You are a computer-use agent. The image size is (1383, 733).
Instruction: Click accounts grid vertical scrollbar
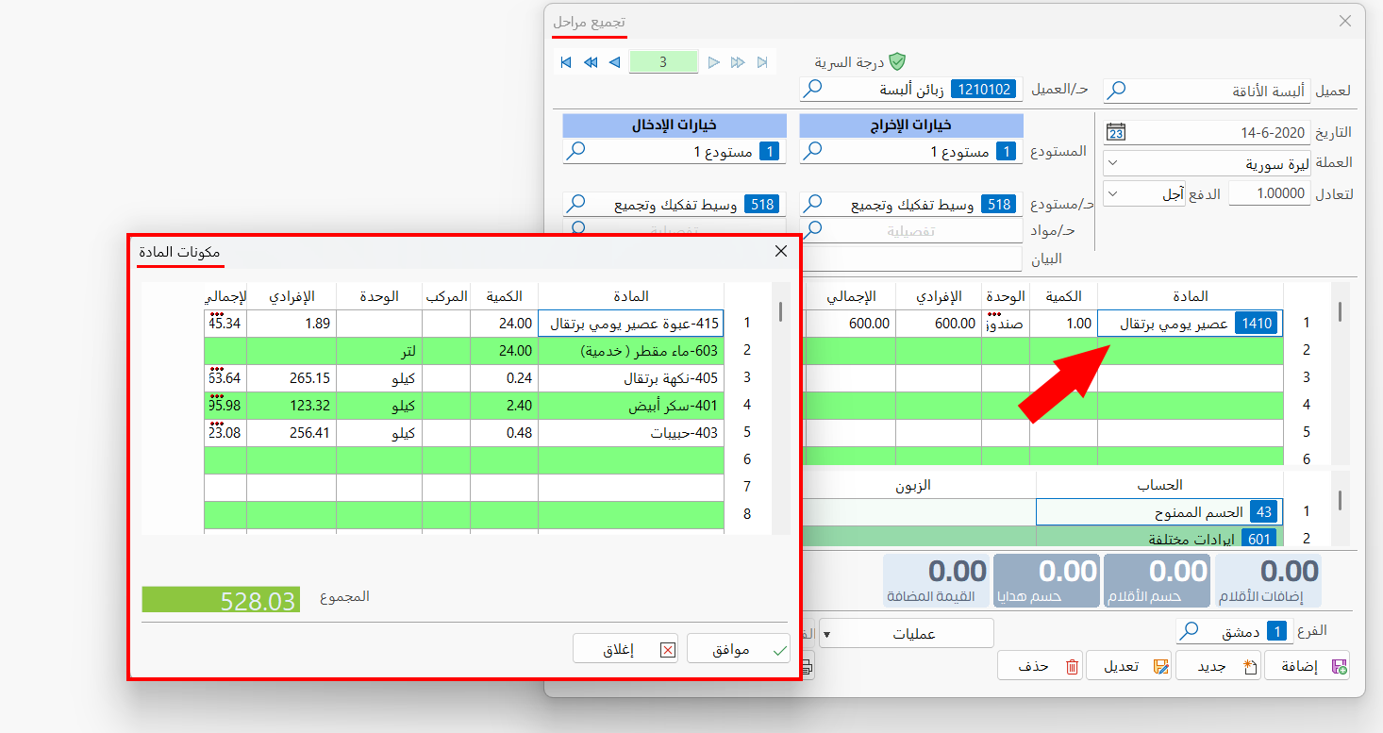[x=1341, y=509]
